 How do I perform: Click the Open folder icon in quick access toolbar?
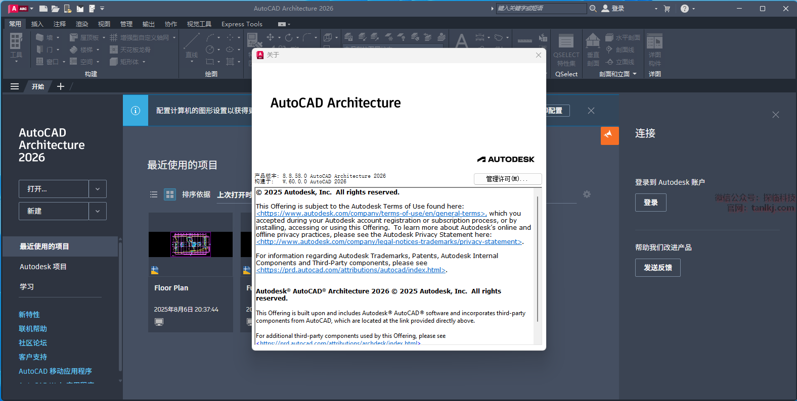point(55,9)
